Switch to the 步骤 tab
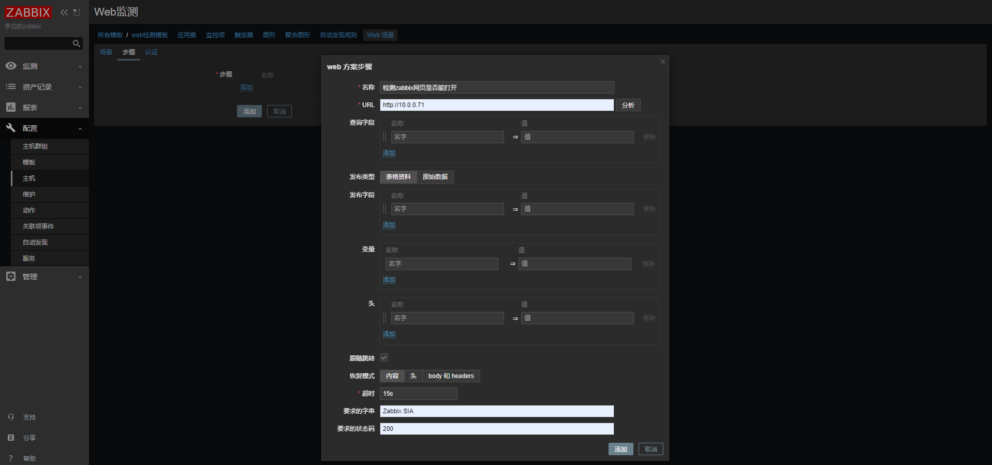The height and width of the screenshot is (465, 992). [129, 52]
